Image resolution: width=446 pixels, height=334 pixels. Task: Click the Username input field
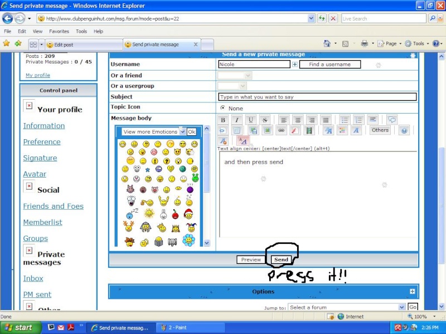tap(254, 64)
